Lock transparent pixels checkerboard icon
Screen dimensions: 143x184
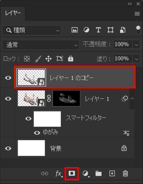point(27,59)
